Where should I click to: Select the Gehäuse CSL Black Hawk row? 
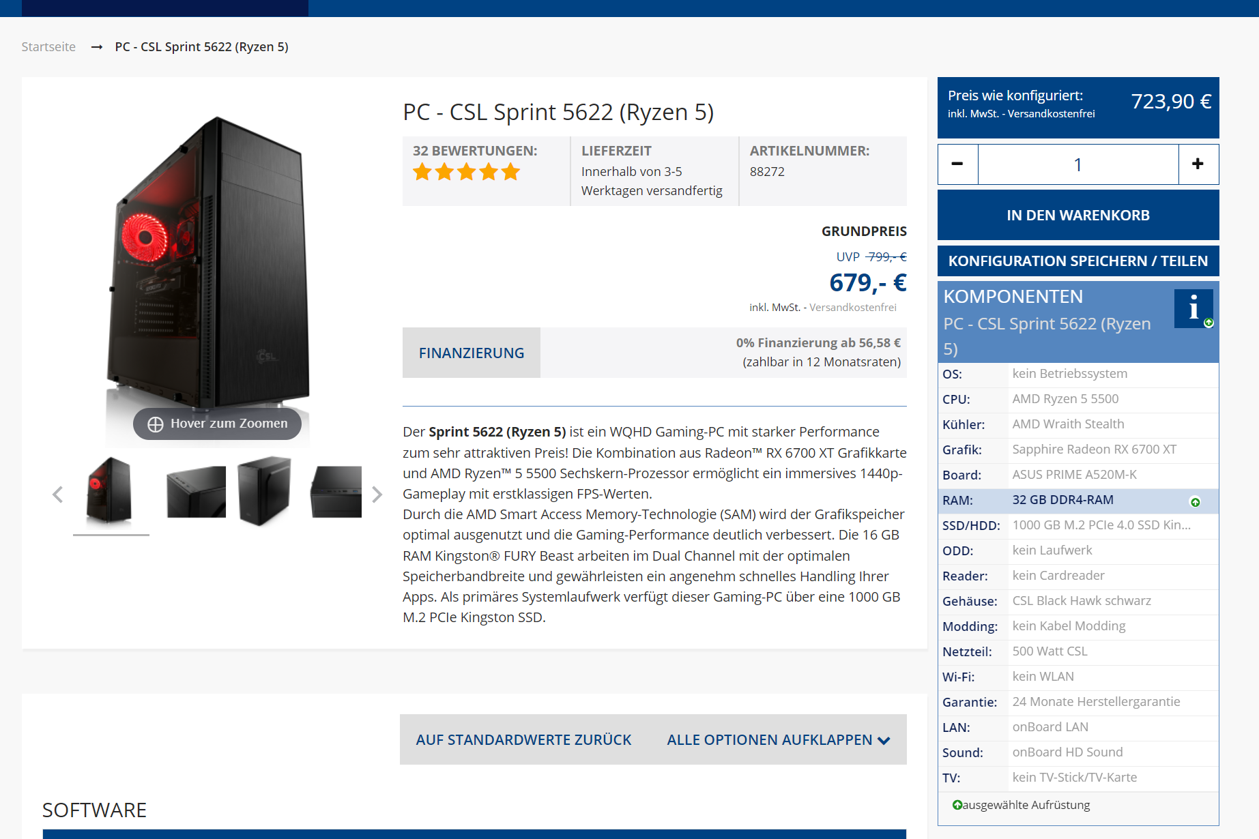tap(1078, 601)
